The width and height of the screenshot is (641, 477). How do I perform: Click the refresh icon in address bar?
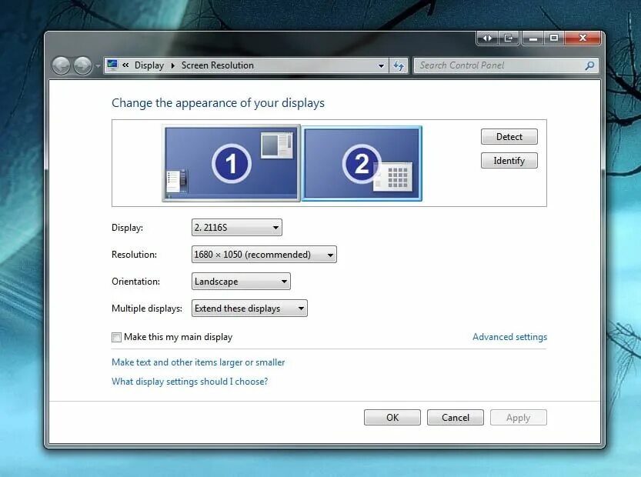click(x=399, y=65)
